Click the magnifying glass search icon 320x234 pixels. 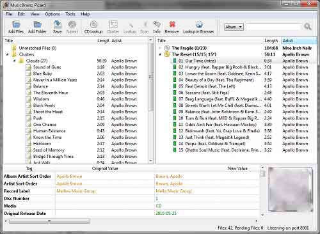click(307, 27)
